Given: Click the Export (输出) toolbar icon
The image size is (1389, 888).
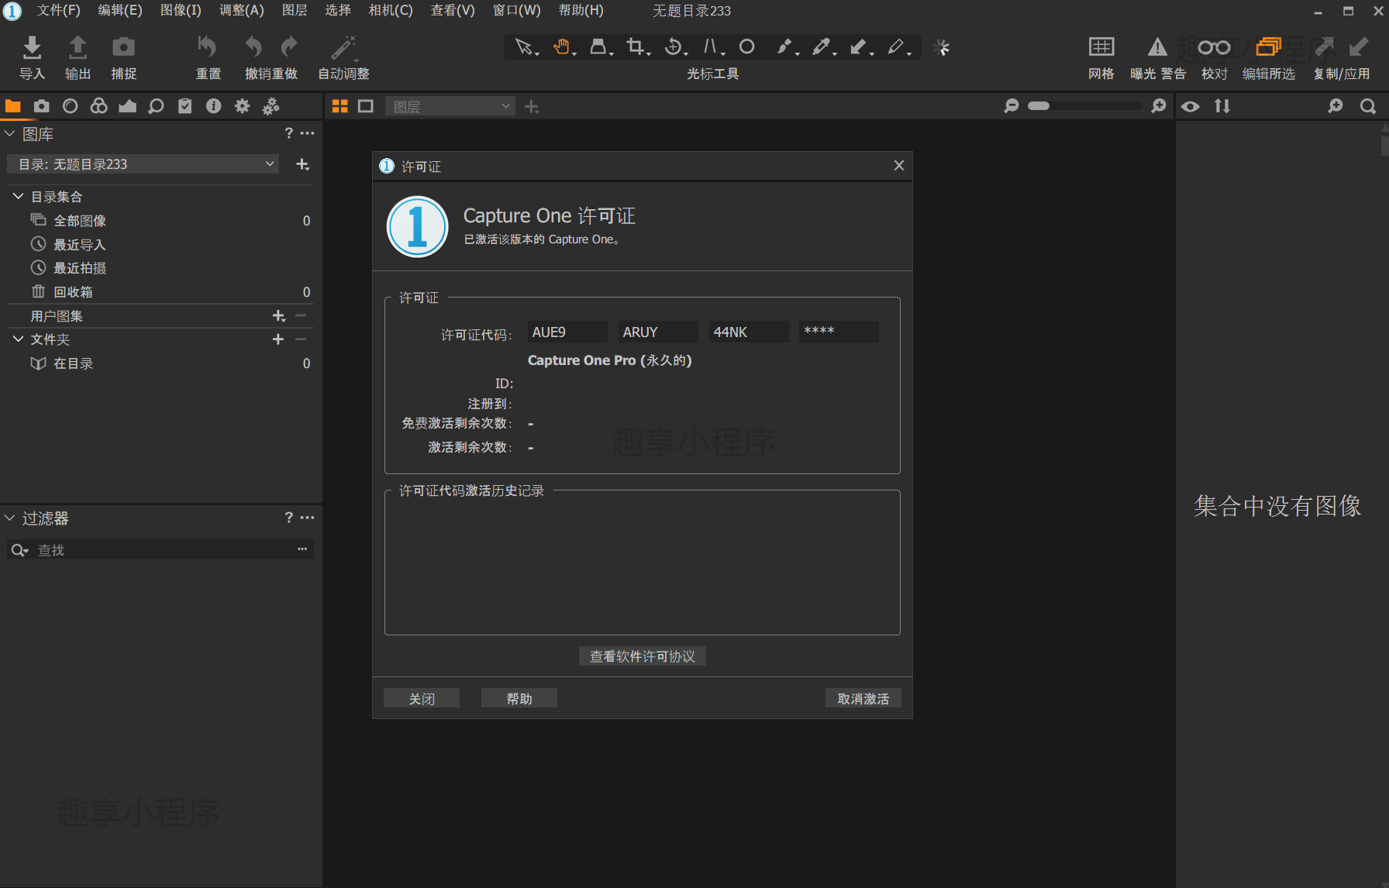Looking at the screenshot, I should click(78, 48).
